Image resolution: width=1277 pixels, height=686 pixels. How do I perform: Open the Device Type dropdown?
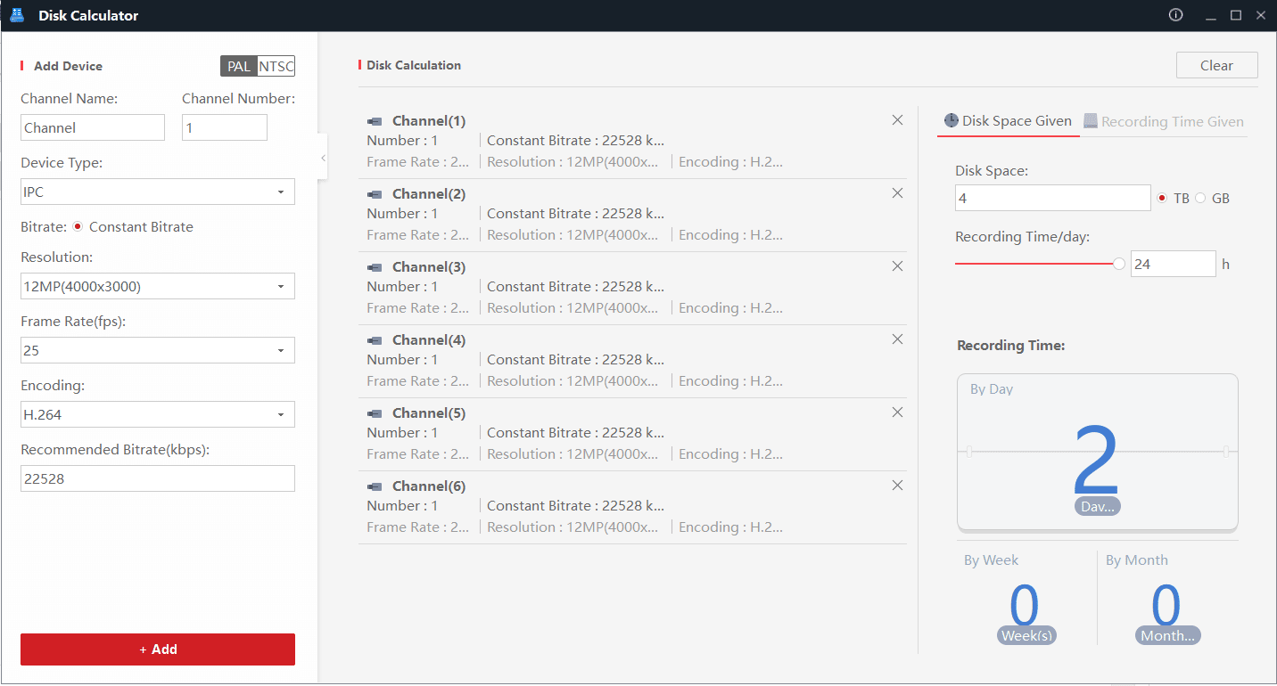[158, 192]
